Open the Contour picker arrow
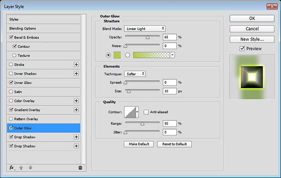The width and height of the screenshot is (281, 178). 137,112
